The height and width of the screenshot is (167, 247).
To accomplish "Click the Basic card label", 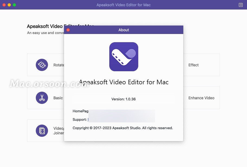I will [x=58, y=98].
